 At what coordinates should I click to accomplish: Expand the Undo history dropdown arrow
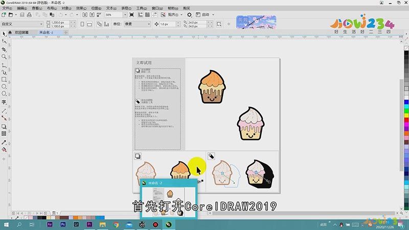[x=66, y=15]
